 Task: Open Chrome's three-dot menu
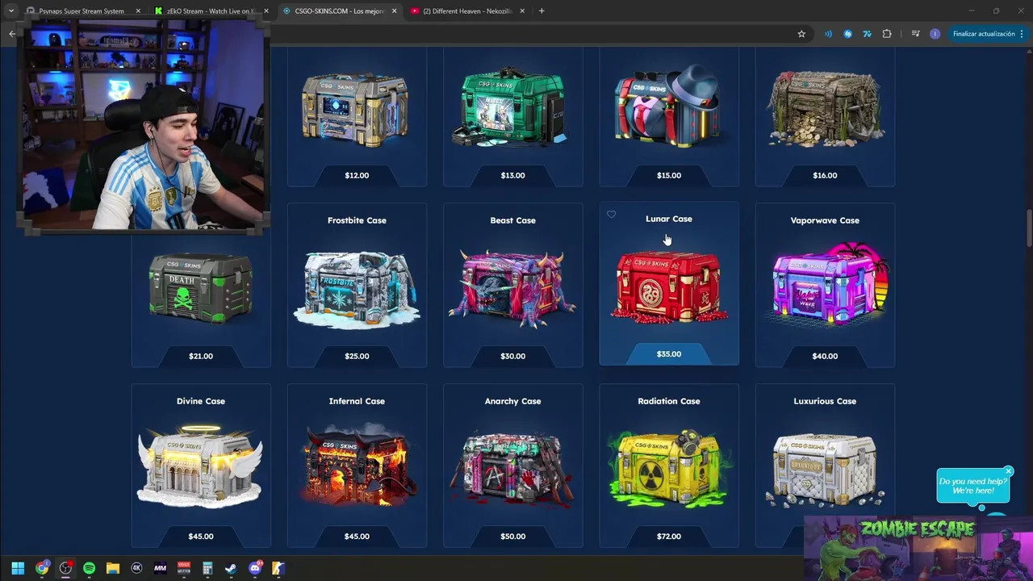[x=1022, y=34]
